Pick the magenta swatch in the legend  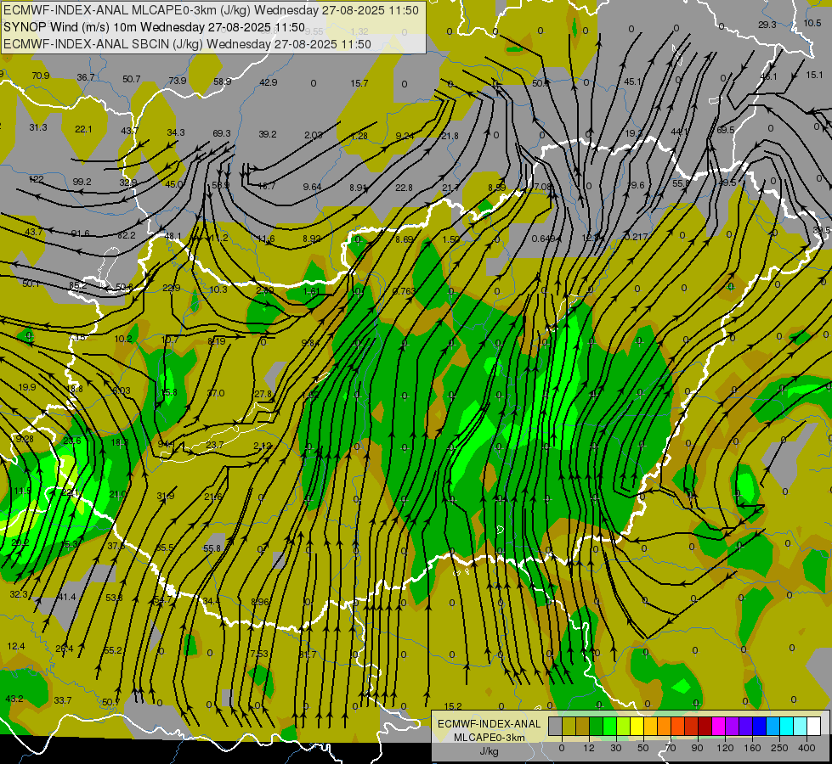click(x=719, y=727)
